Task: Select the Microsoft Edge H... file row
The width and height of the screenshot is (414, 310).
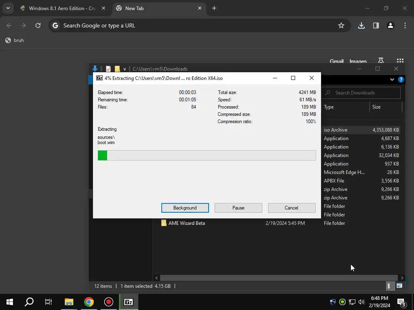Action: coord(361,172)
